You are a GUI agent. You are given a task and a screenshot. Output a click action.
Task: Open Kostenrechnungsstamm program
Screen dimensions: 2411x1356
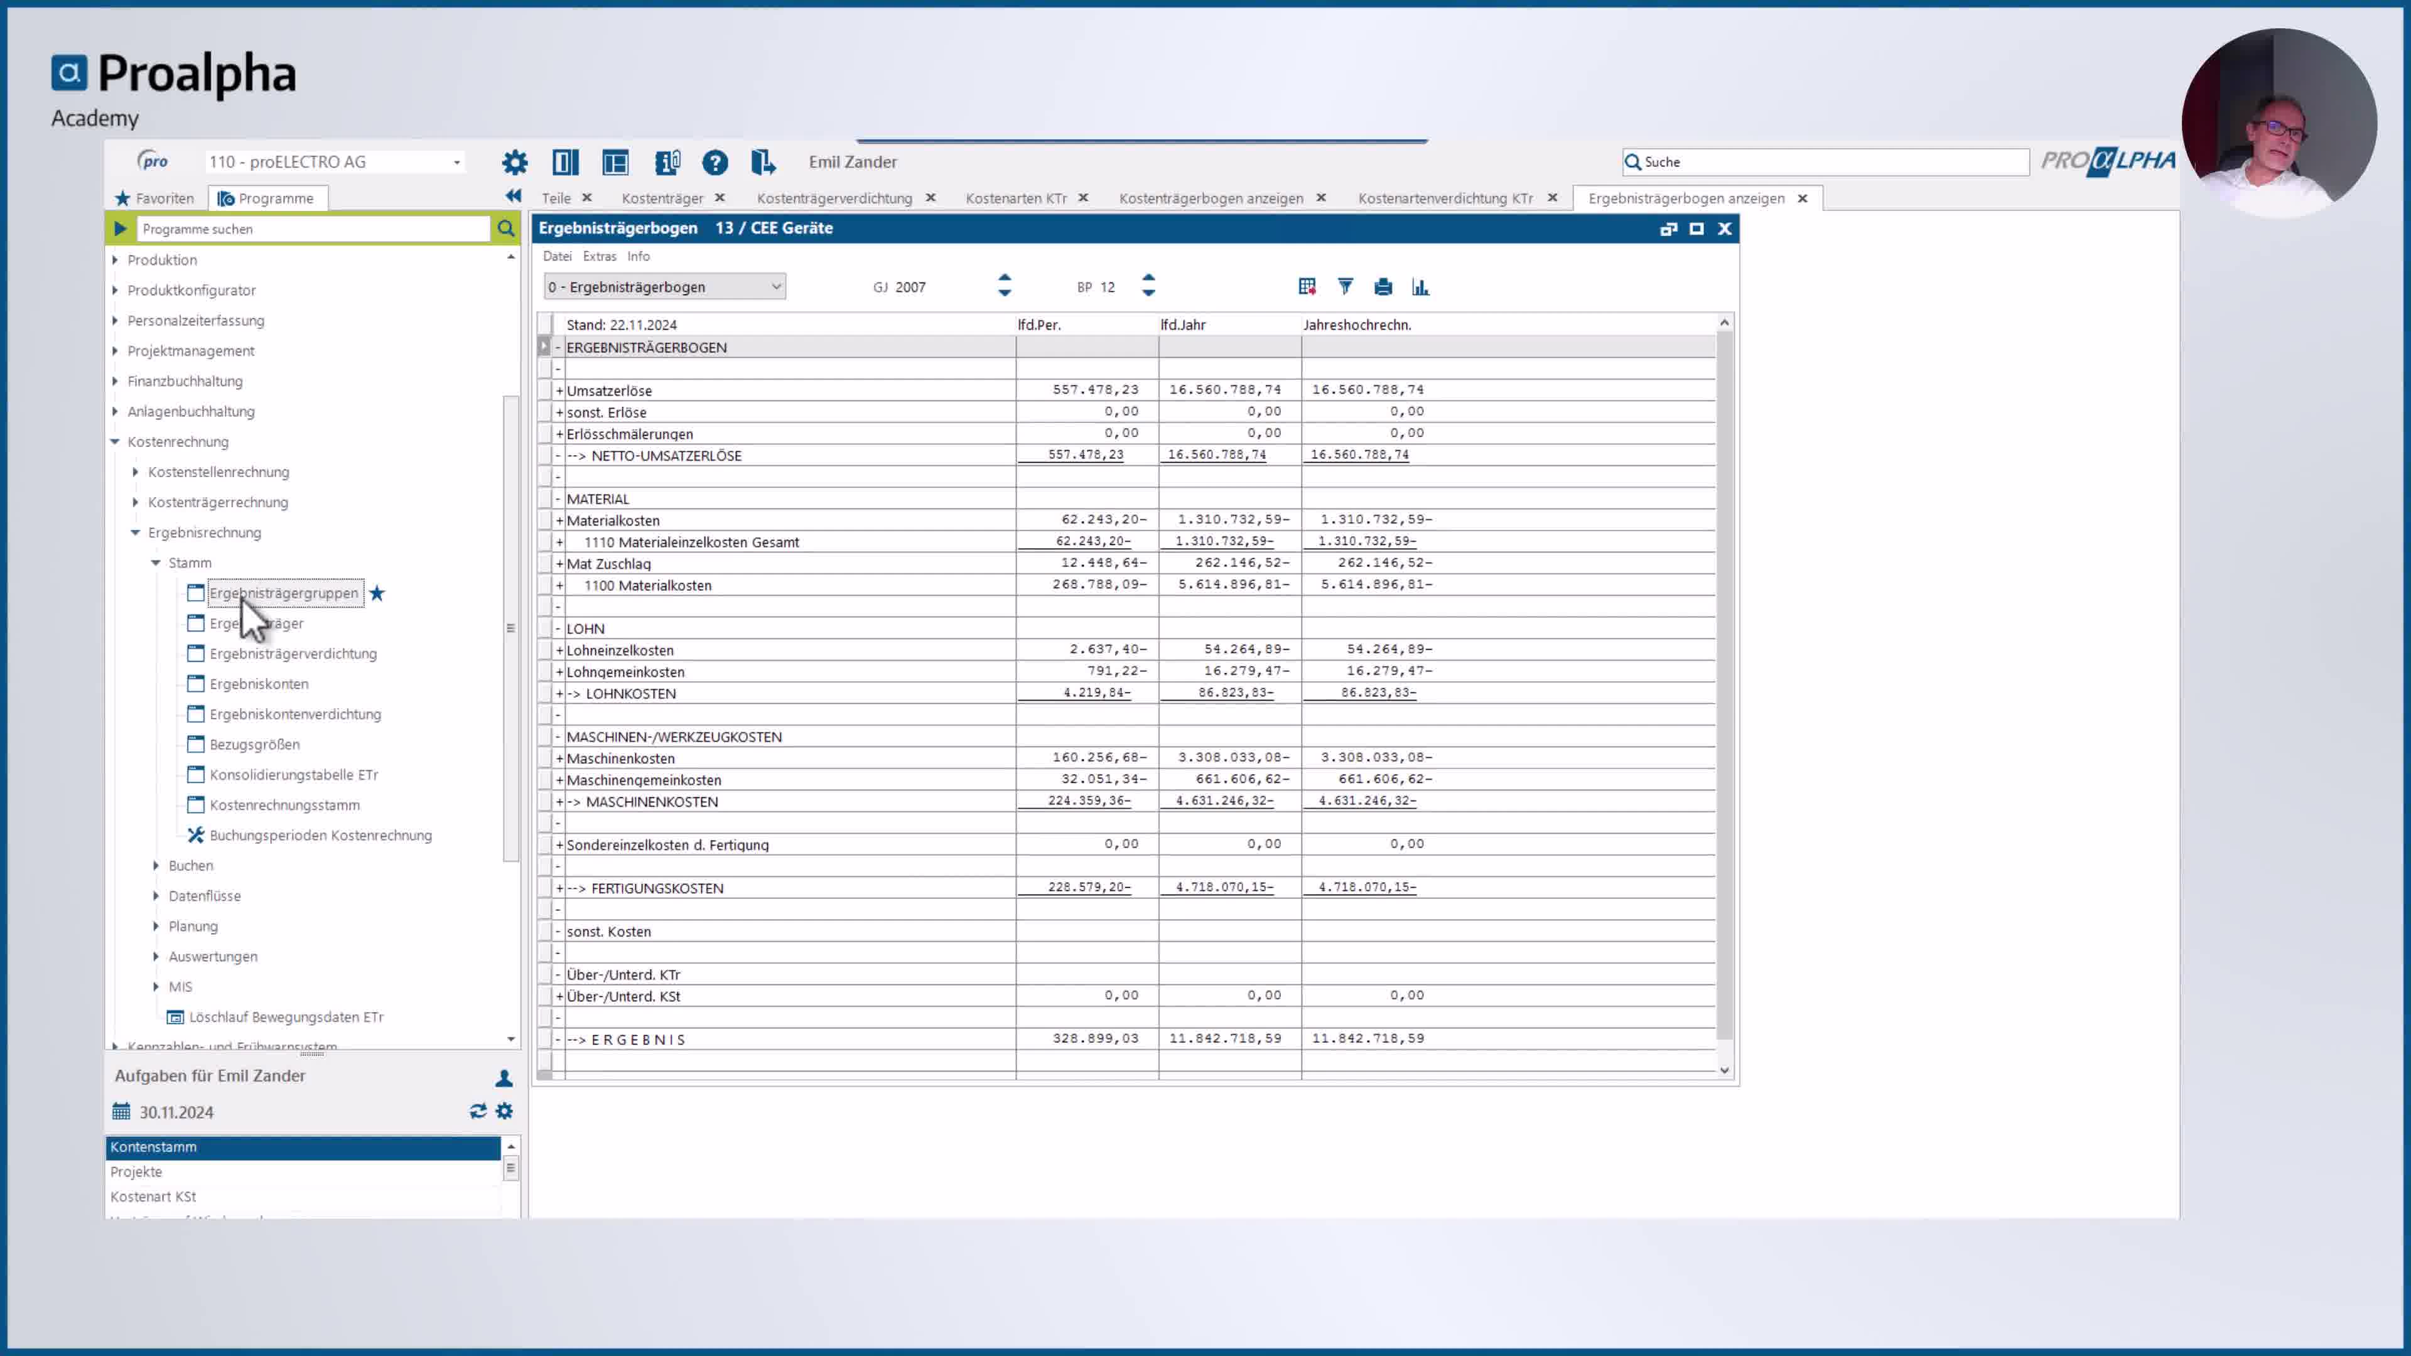[x=284, y=805]
